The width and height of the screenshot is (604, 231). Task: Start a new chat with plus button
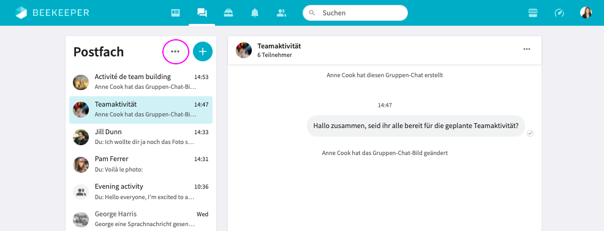(x=203, y=51)
